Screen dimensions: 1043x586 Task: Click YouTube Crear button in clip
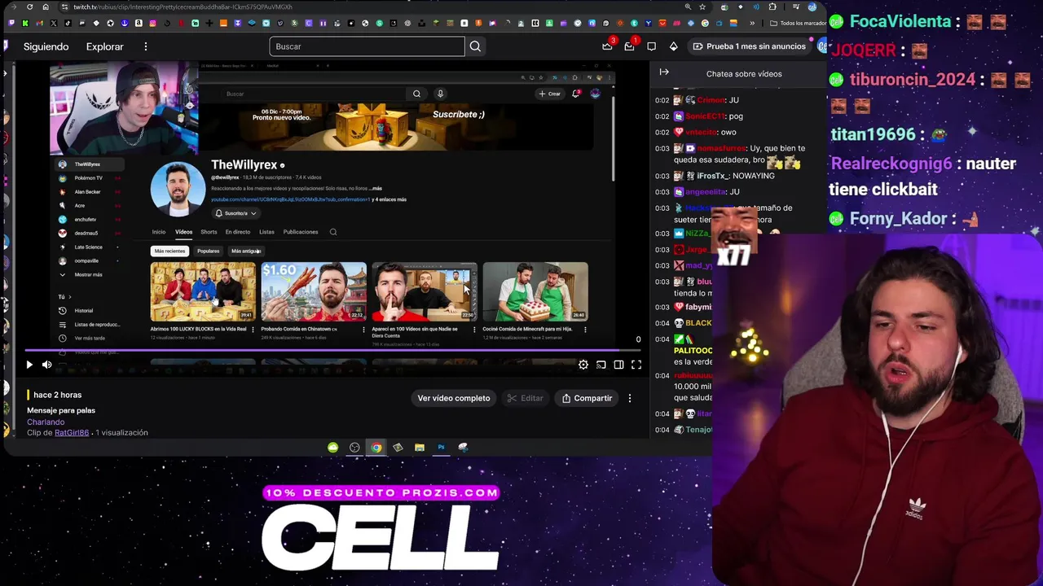coord(550,94)
